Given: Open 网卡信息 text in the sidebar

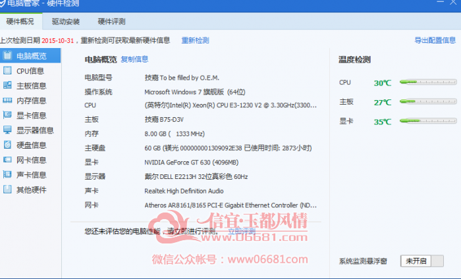Looking at the screenshot, I should (32, 160).
